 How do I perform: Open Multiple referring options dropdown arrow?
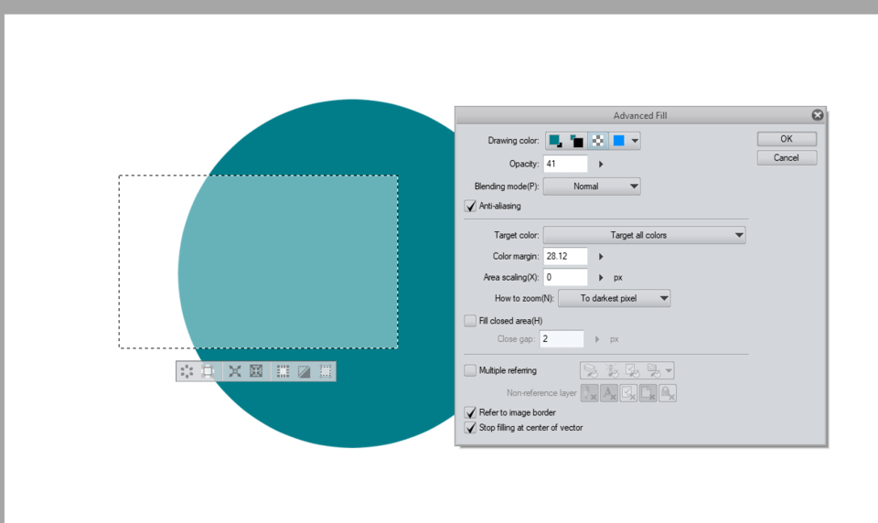point(669,370)
